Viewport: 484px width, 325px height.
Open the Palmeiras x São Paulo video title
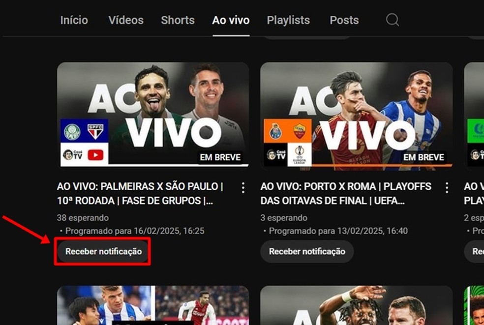tap(143, 193)
